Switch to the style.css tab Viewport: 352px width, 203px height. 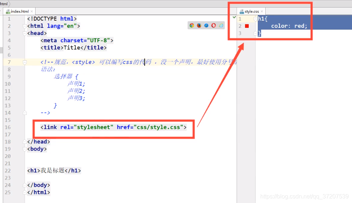tap(252, 12)
